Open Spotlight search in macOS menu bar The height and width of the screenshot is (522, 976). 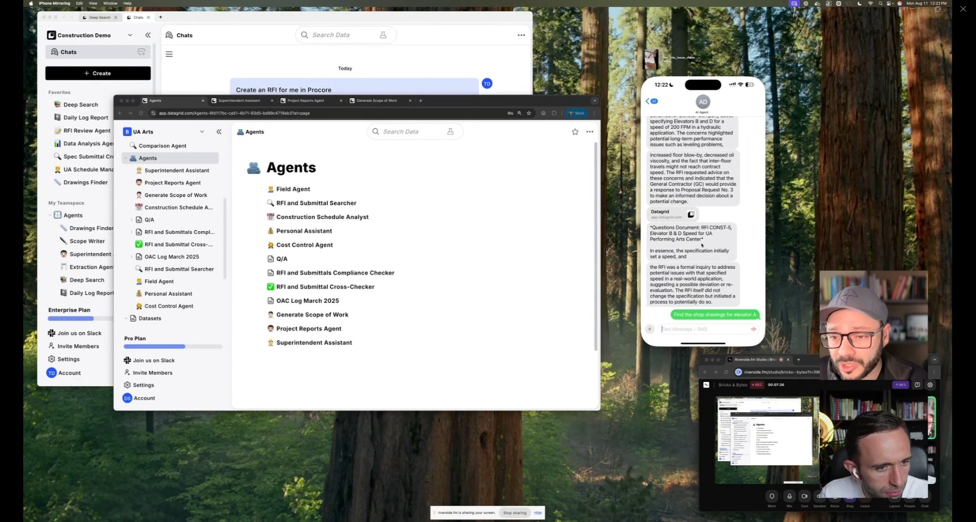coord(880,3)
